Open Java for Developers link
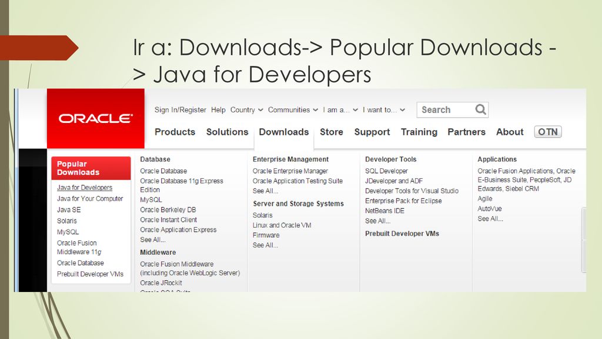This screenshot has width=602, height=339. pyautogui.click(x=85, y=188)
